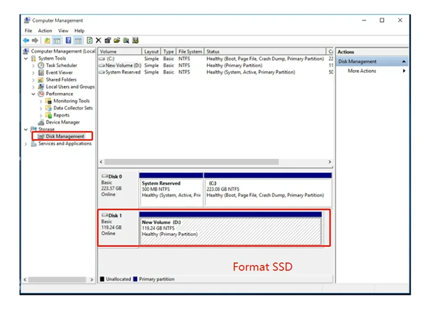Click the Disk 1 drive icon
The height and width of the screenshot is (324, 432).
pyautogui.click(x=105, y=215)
